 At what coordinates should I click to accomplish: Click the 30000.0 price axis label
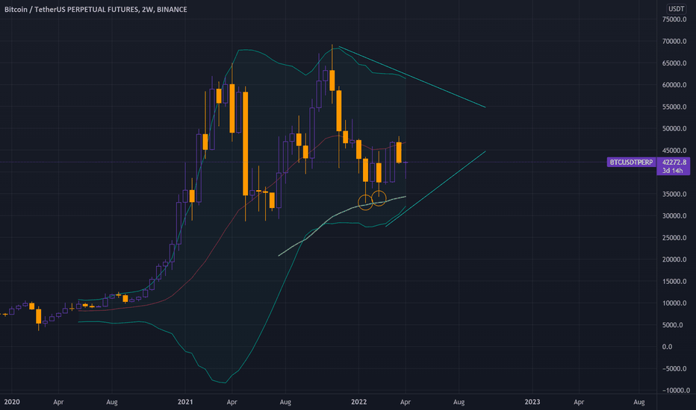point(674,216)
